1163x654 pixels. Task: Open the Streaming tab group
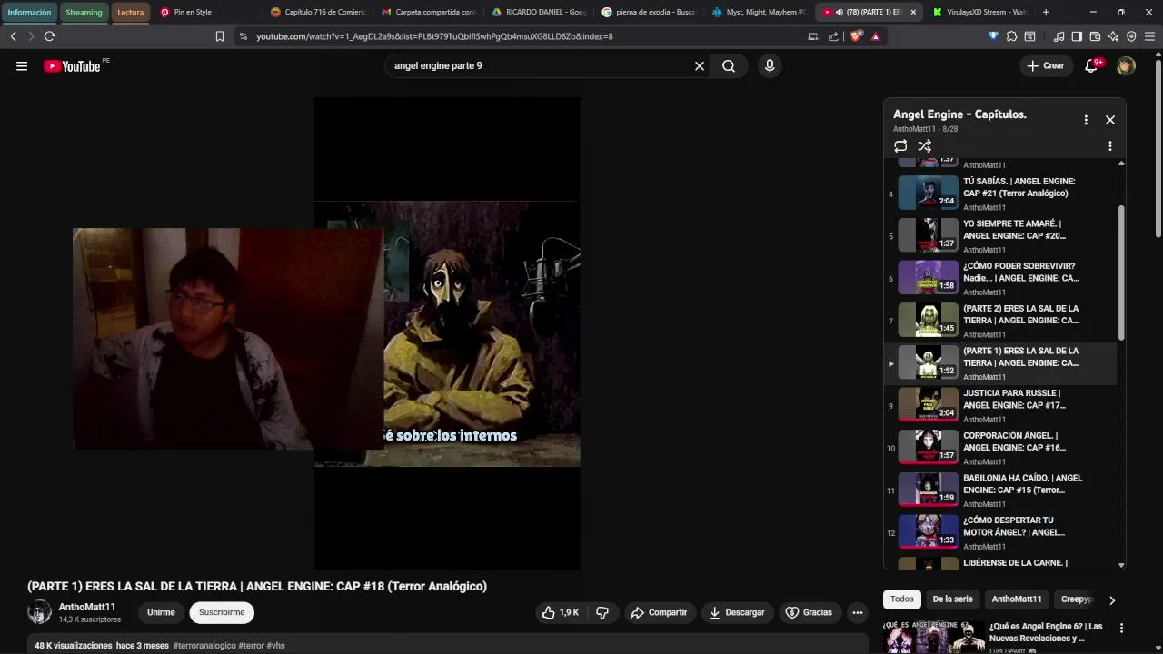coord(84,13)
